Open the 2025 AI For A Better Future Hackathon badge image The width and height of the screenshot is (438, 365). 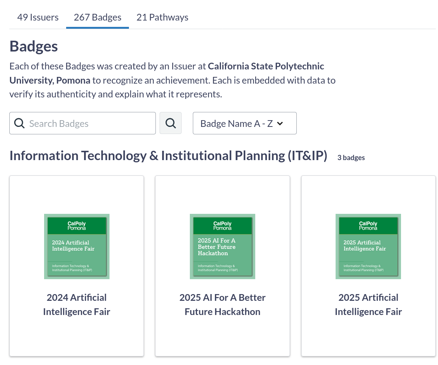point(223,246)
